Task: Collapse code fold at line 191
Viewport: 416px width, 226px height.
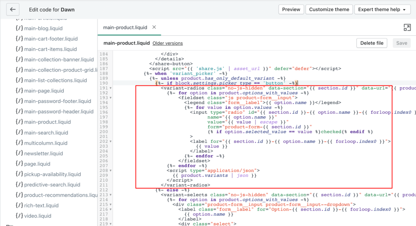Action: (x=110, y=88)
